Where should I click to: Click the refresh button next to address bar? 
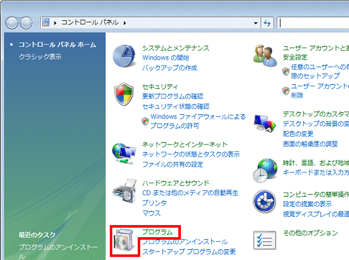(267, 23)
